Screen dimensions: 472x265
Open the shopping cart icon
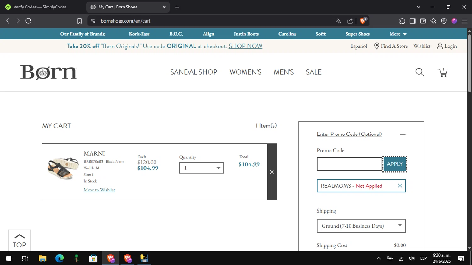442,72
